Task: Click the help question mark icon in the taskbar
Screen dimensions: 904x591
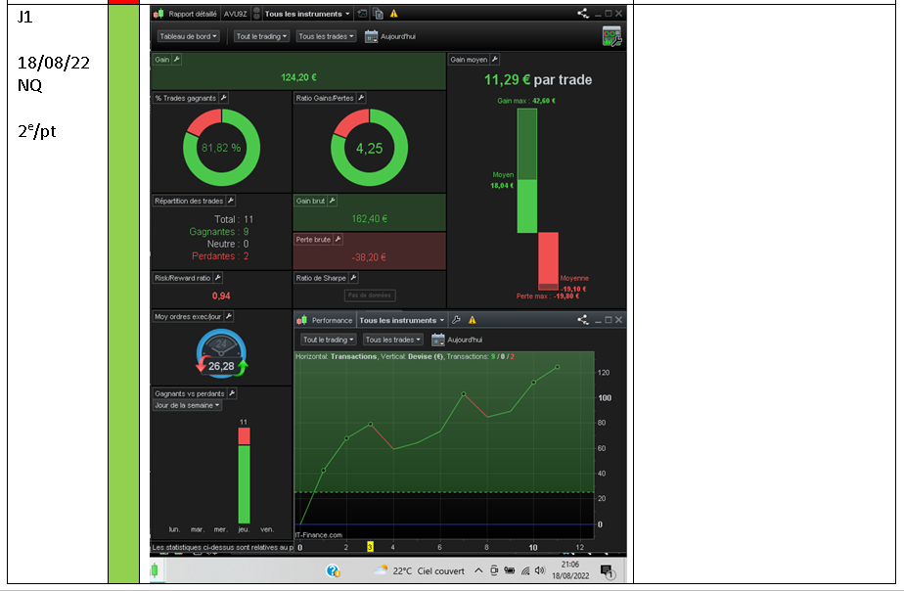Action: click(334, 570)
